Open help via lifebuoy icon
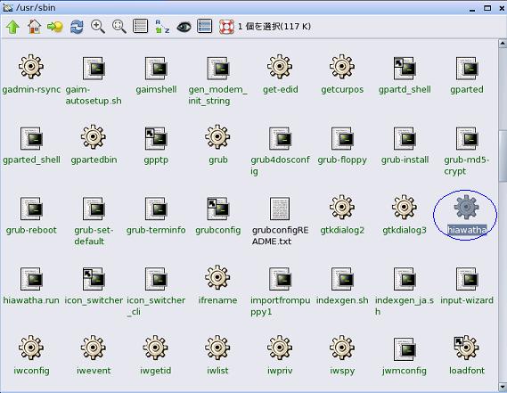The height and width of the screenshot is (393, 507). [226, 27]
